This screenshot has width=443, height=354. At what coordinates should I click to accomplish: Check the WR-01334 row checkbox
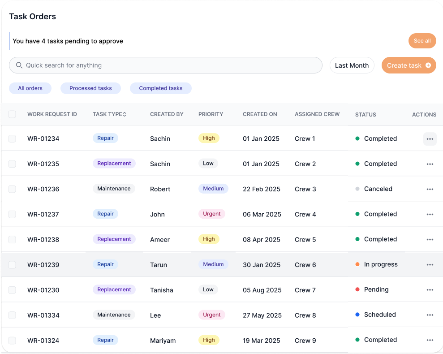pos(12,315)
